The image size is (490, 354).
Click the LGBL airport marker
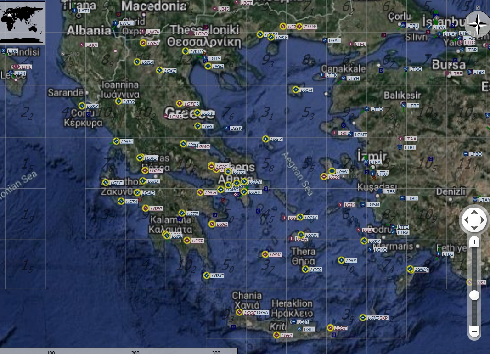pyautogui.click(x=197, y=126)
